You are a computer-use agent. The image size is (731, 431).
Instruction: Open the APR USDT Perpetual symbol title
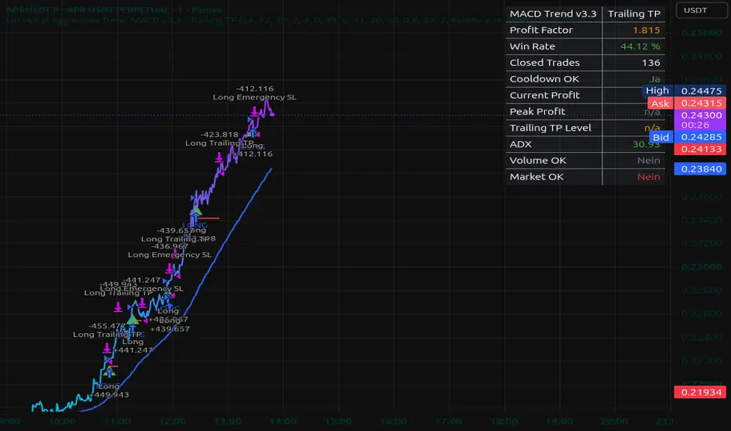click(115, 9)
